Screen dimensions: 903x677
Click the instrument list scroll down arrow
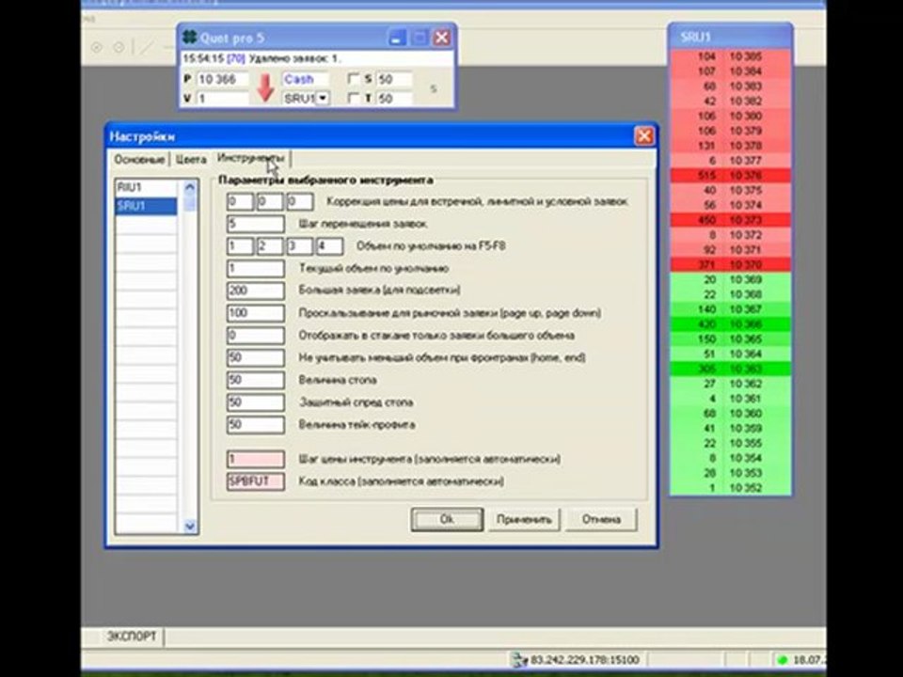click(x=189, y=526)
